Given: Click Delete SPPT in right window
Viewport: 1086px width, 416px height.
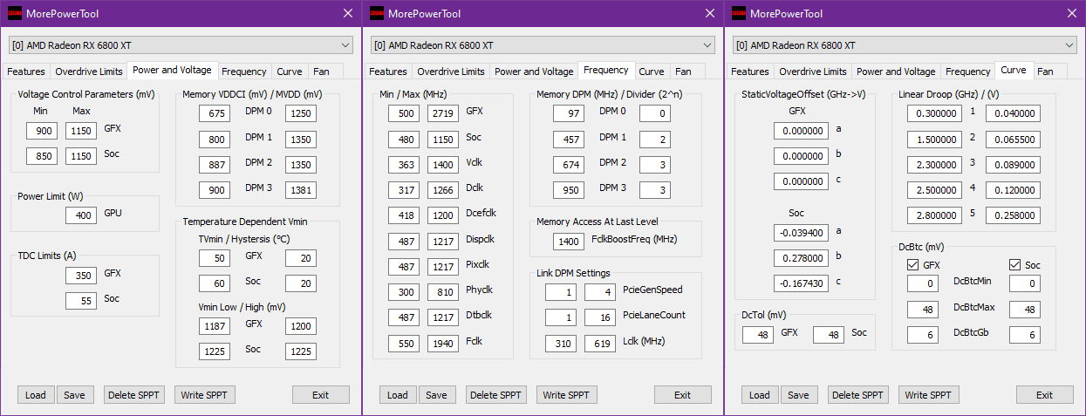Looking at the screenshot, I should pyautogui.click(x=858, y=395).
